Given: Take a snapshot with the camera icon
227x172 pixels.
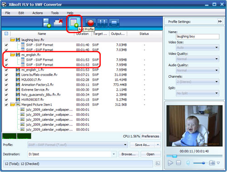Looking at the screenshot, I should [212, 163].
